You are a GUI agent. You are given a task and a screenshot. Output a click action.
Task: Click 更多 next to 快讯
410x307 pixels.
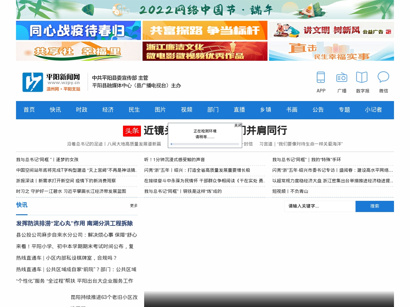(134, 206)
